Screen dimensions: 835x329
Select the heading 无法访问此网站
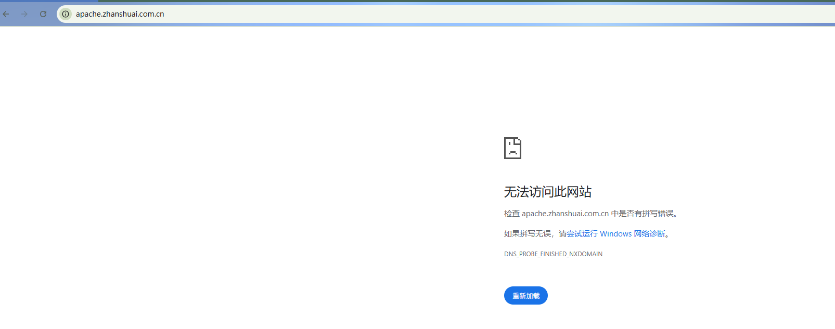pyautogui.click(x=548, y=192)
